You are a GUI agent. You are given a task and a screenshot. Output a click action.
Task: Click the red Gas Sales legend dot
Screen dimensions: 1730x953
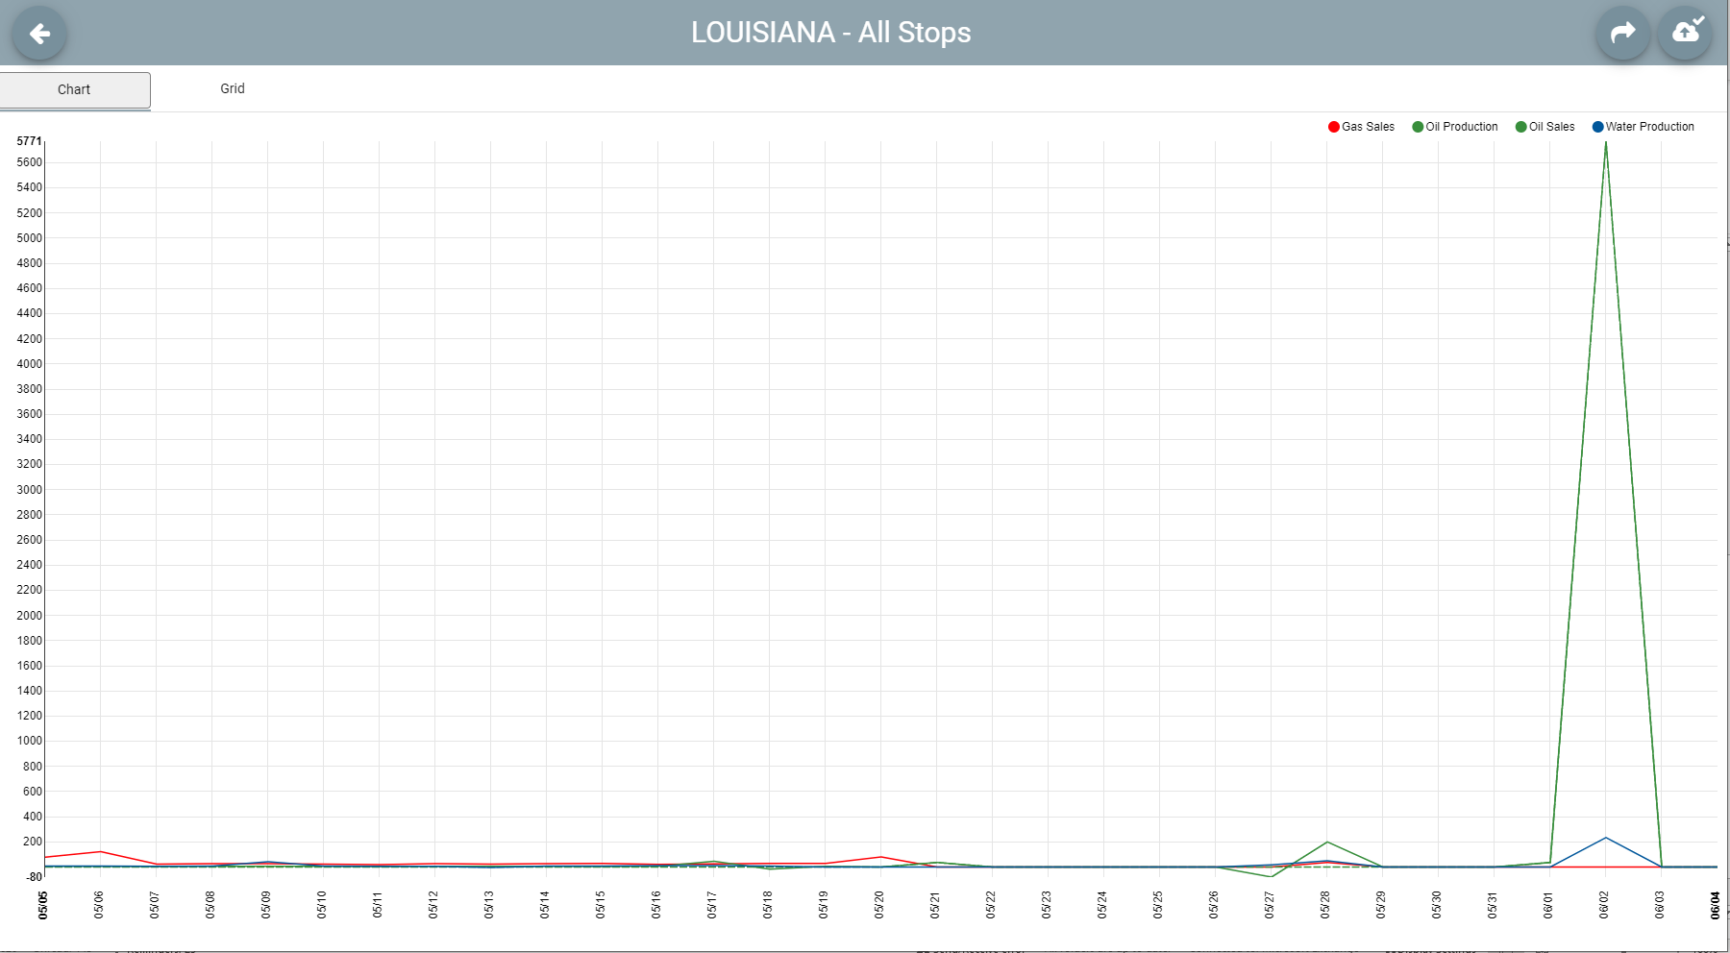pyautogui.click(x=1334, y=127)
